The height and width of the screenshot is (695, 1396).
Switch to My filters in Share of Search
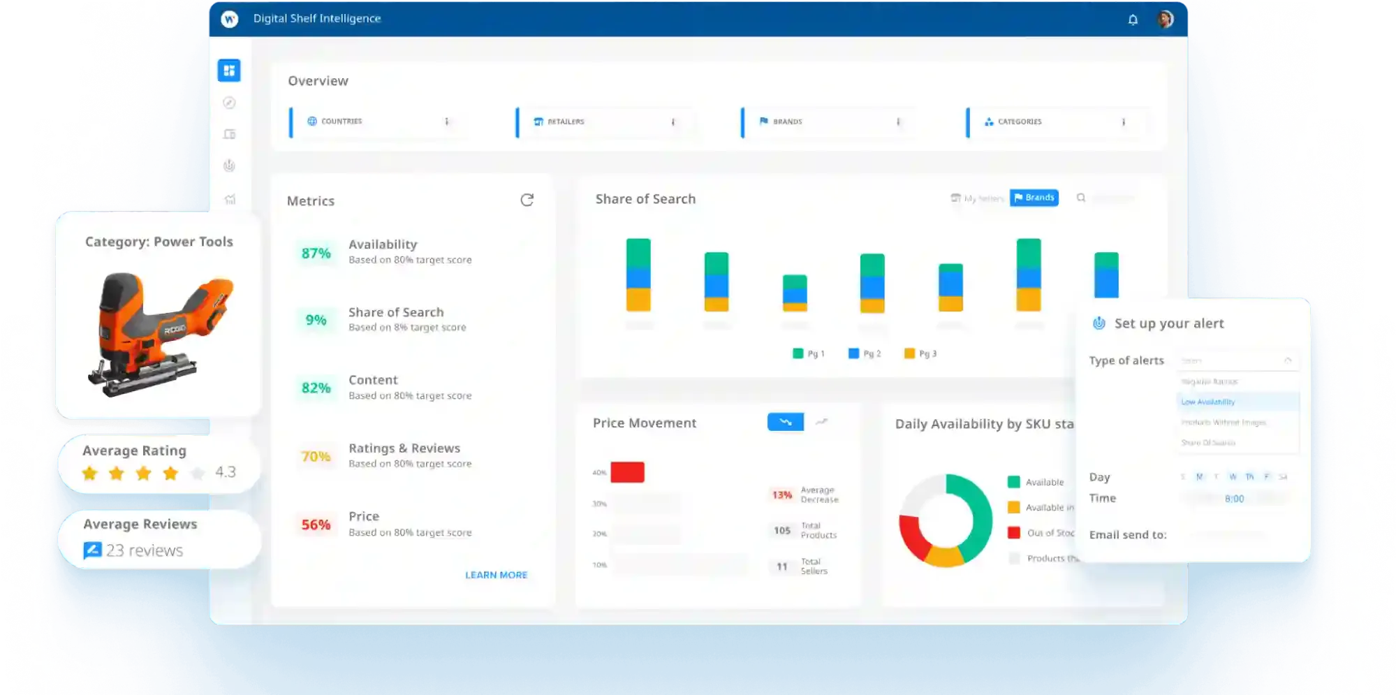[x=978, y=198]
